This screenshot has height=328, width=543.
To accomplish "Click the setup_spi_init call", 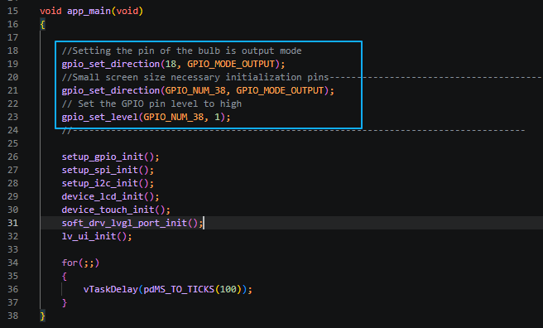I will pos(108,170).
